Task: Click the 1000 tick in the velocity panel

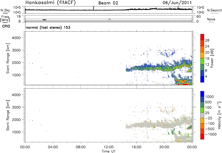Action: click(16, 132)
